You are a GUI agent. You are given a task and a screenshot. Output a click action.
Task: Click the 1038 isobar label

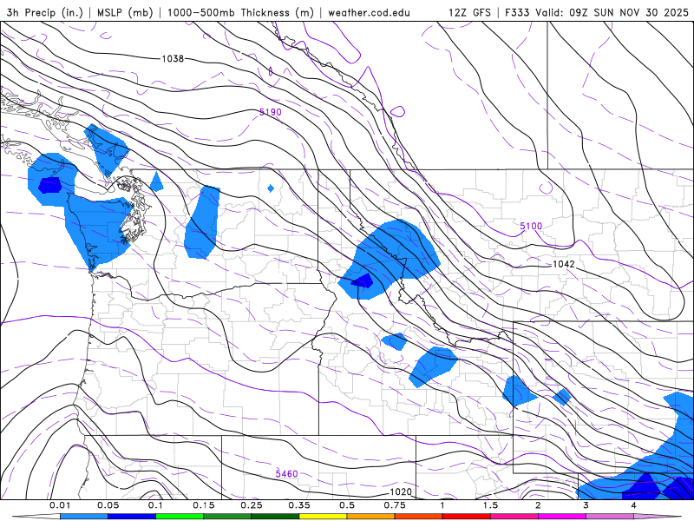click(173, 58)
